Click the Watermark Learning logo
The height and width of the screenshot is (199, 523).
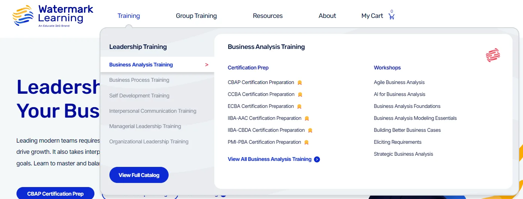pos(53,16)
